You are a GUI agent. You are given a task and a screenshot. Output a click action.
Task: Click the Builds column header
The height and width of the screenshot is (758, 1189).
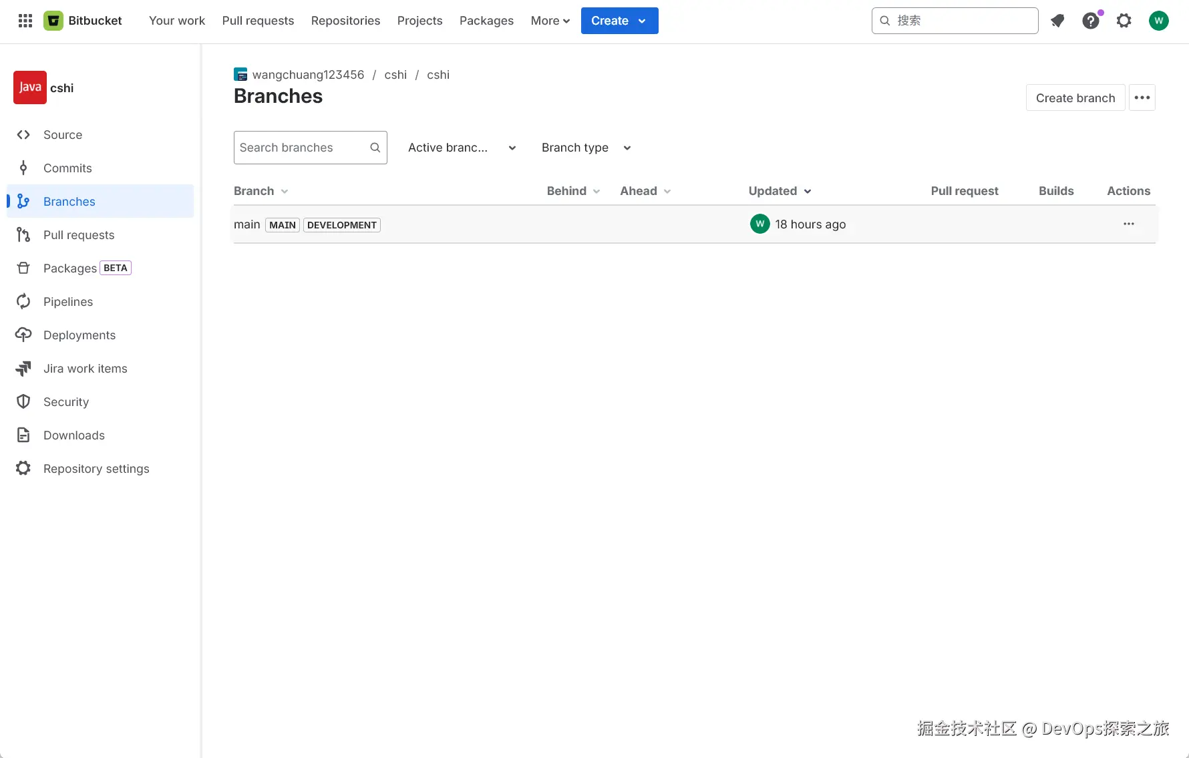(1056, 191)
